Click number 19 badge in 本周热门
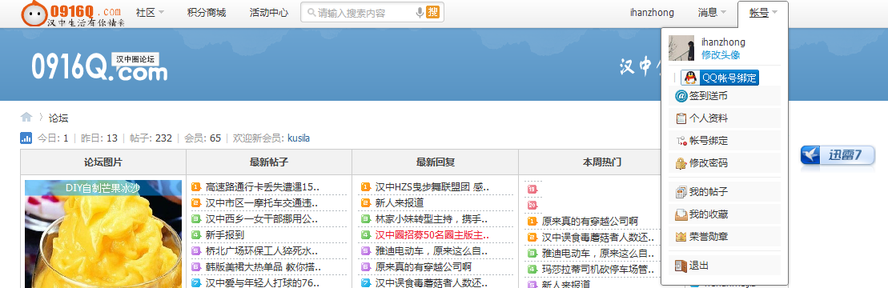Image resolution: width=888 pixels, height=288 pixels. 532,189
